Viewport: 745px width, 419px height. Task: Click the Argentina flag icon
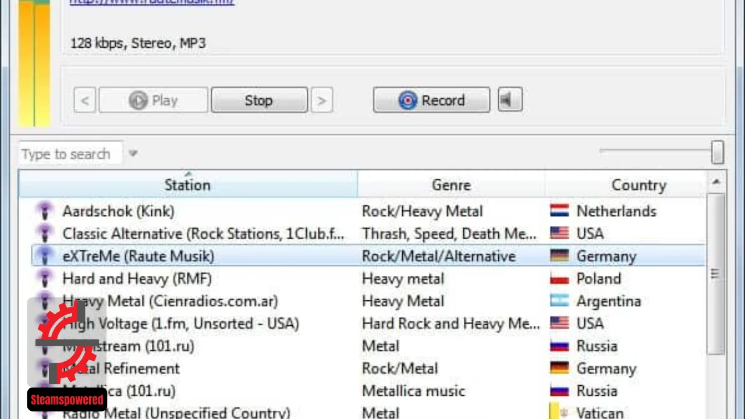(559, 301)
